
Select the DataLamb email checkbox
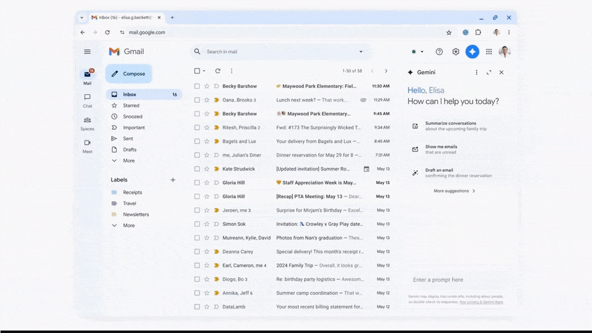pos(197,307)
